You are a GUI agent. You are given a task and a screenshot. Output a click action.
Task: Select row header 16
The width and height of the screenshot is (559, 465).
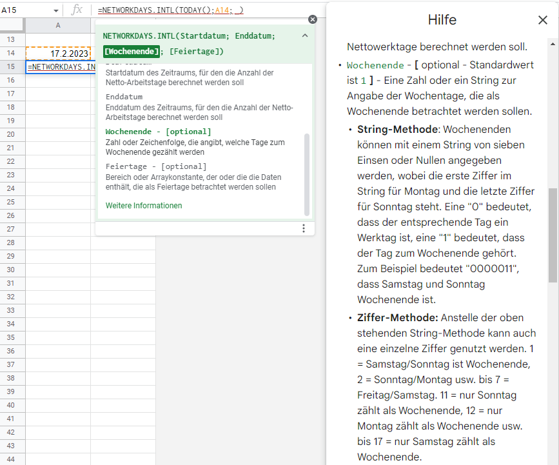pos(11,80)
